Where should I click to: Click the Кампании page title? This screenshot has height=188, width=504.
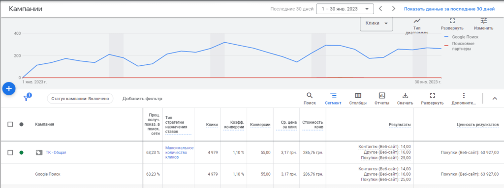[x=26, y=9]
